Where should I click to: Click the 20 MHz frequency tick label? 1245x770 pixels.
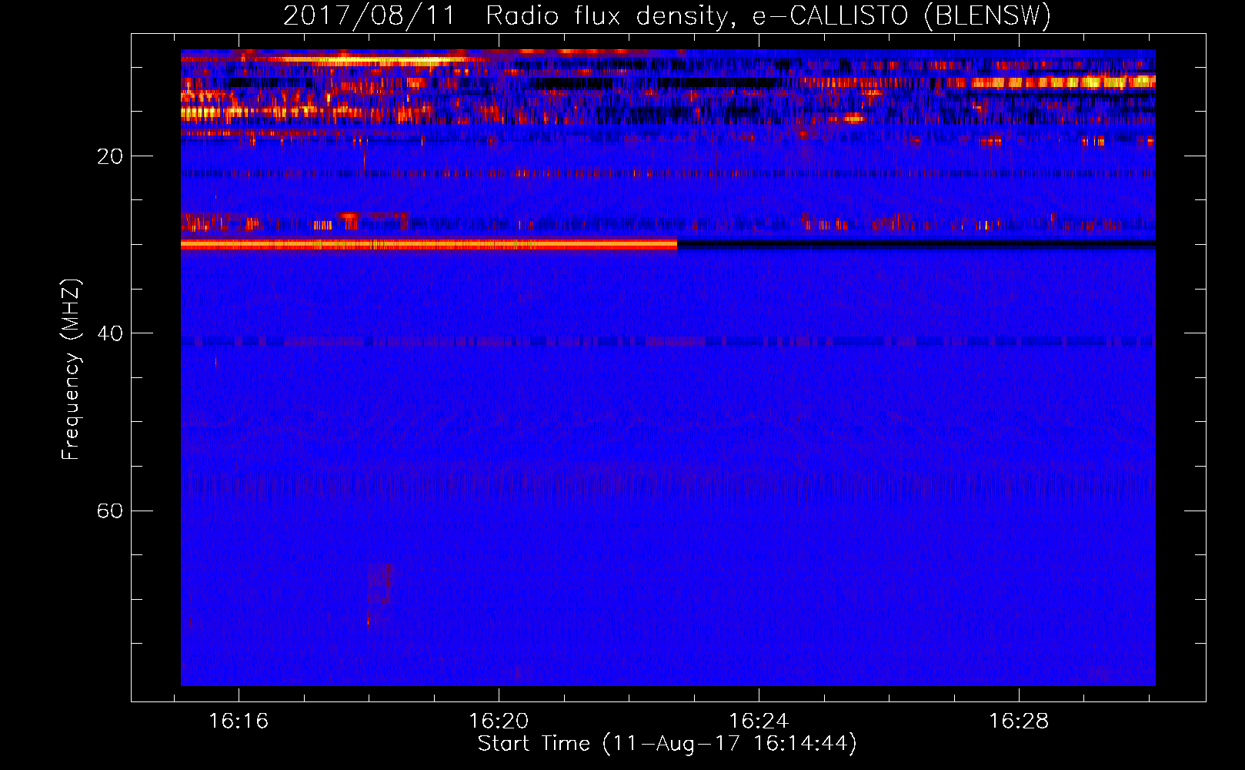pyautogui.click(x=110, y=156)
